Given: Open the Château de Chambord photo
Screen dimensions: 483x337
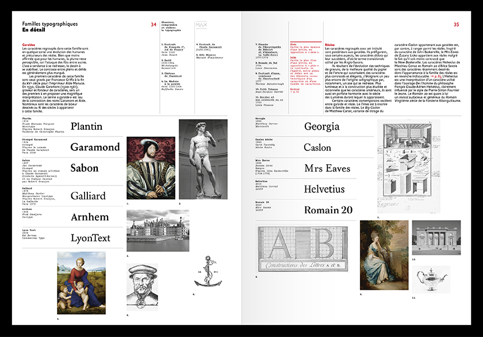Looking at the screenshot, I should point(158,230).
